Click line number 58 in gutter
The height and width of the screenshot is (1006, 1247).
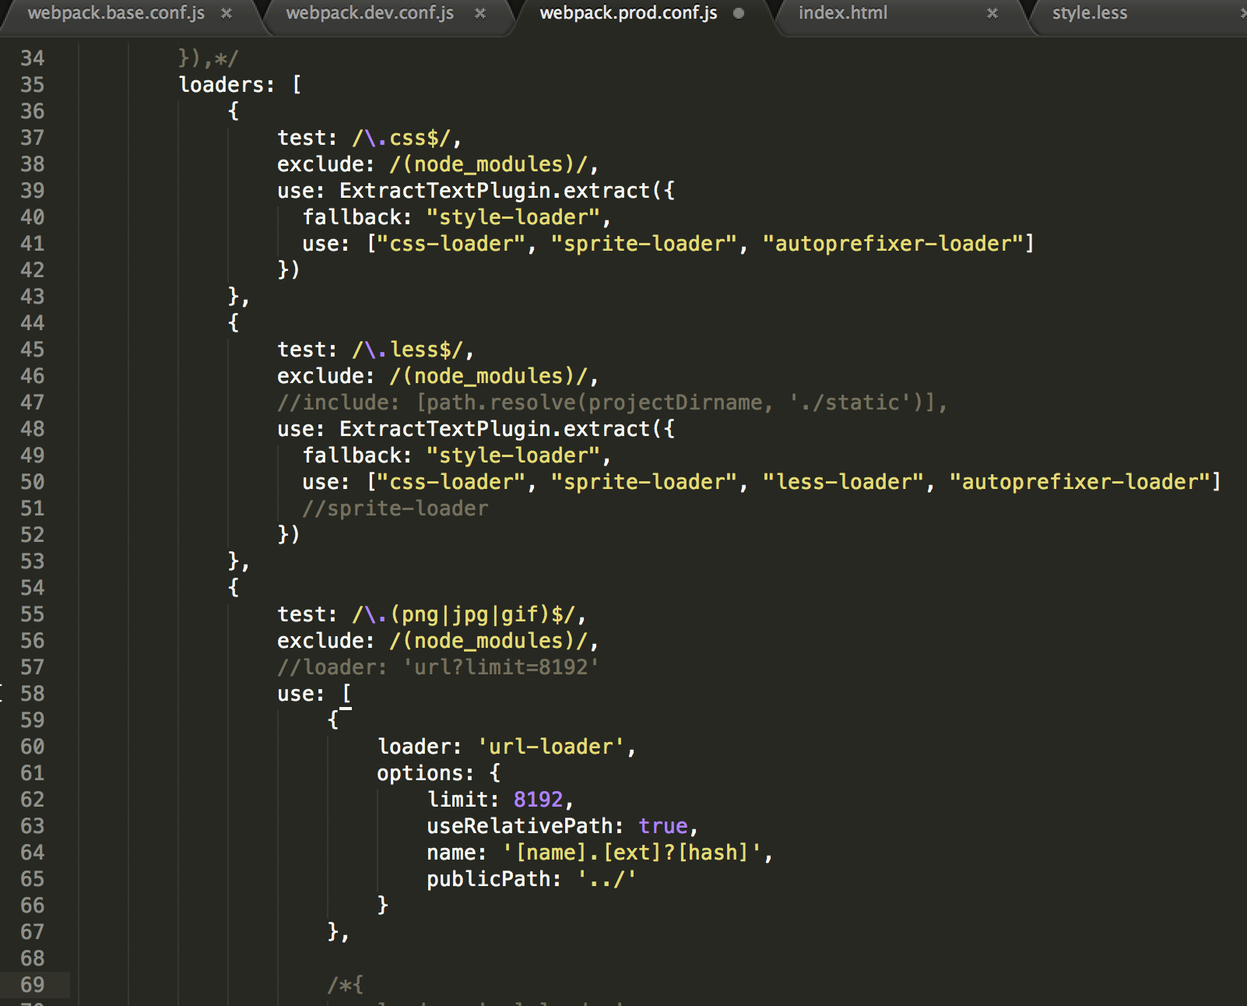33,694
